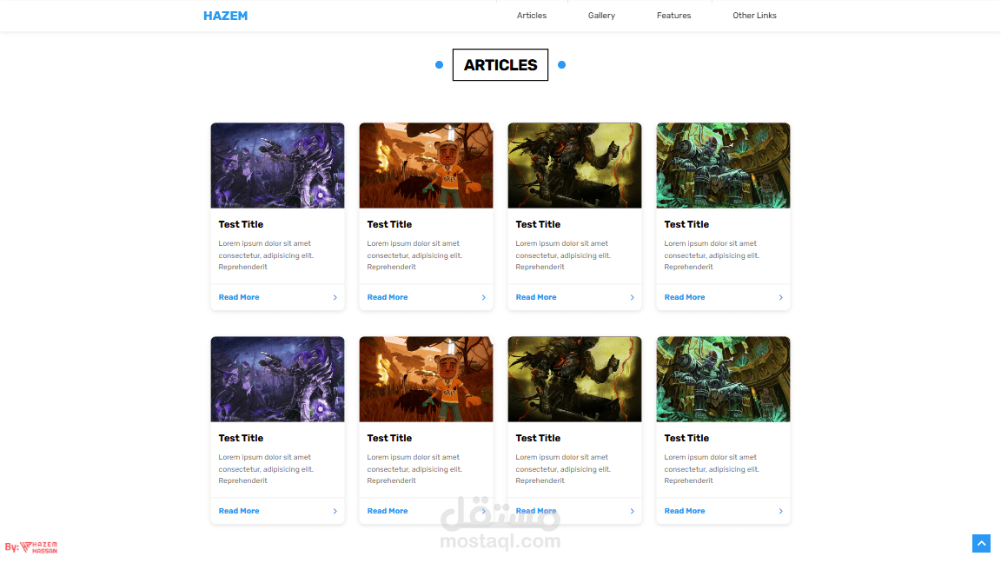Open purple dragon image in bottom row
The image size is (1001, 563).
point(278,379)
